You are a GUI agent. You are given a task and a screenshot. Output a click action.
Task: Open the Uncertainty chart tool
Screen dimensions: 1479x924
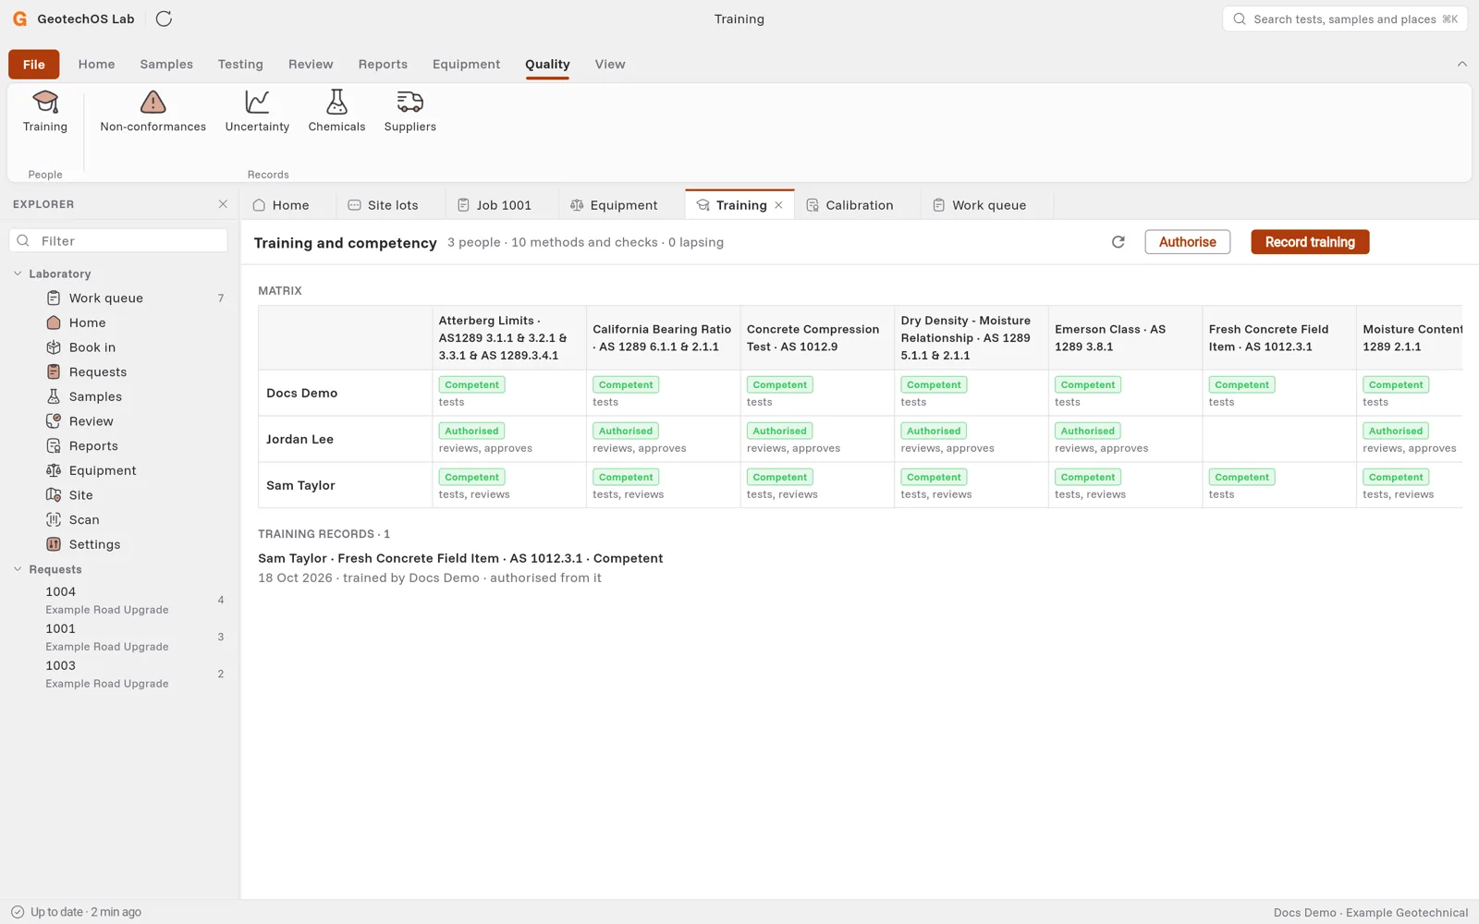pyautogui.click(x=257, y=112)
